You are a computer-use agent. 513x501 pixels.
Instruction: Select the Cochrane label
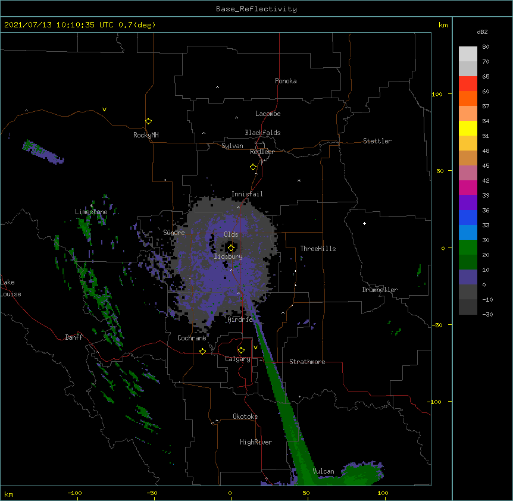pyautogui.click(x=192, y=338)
